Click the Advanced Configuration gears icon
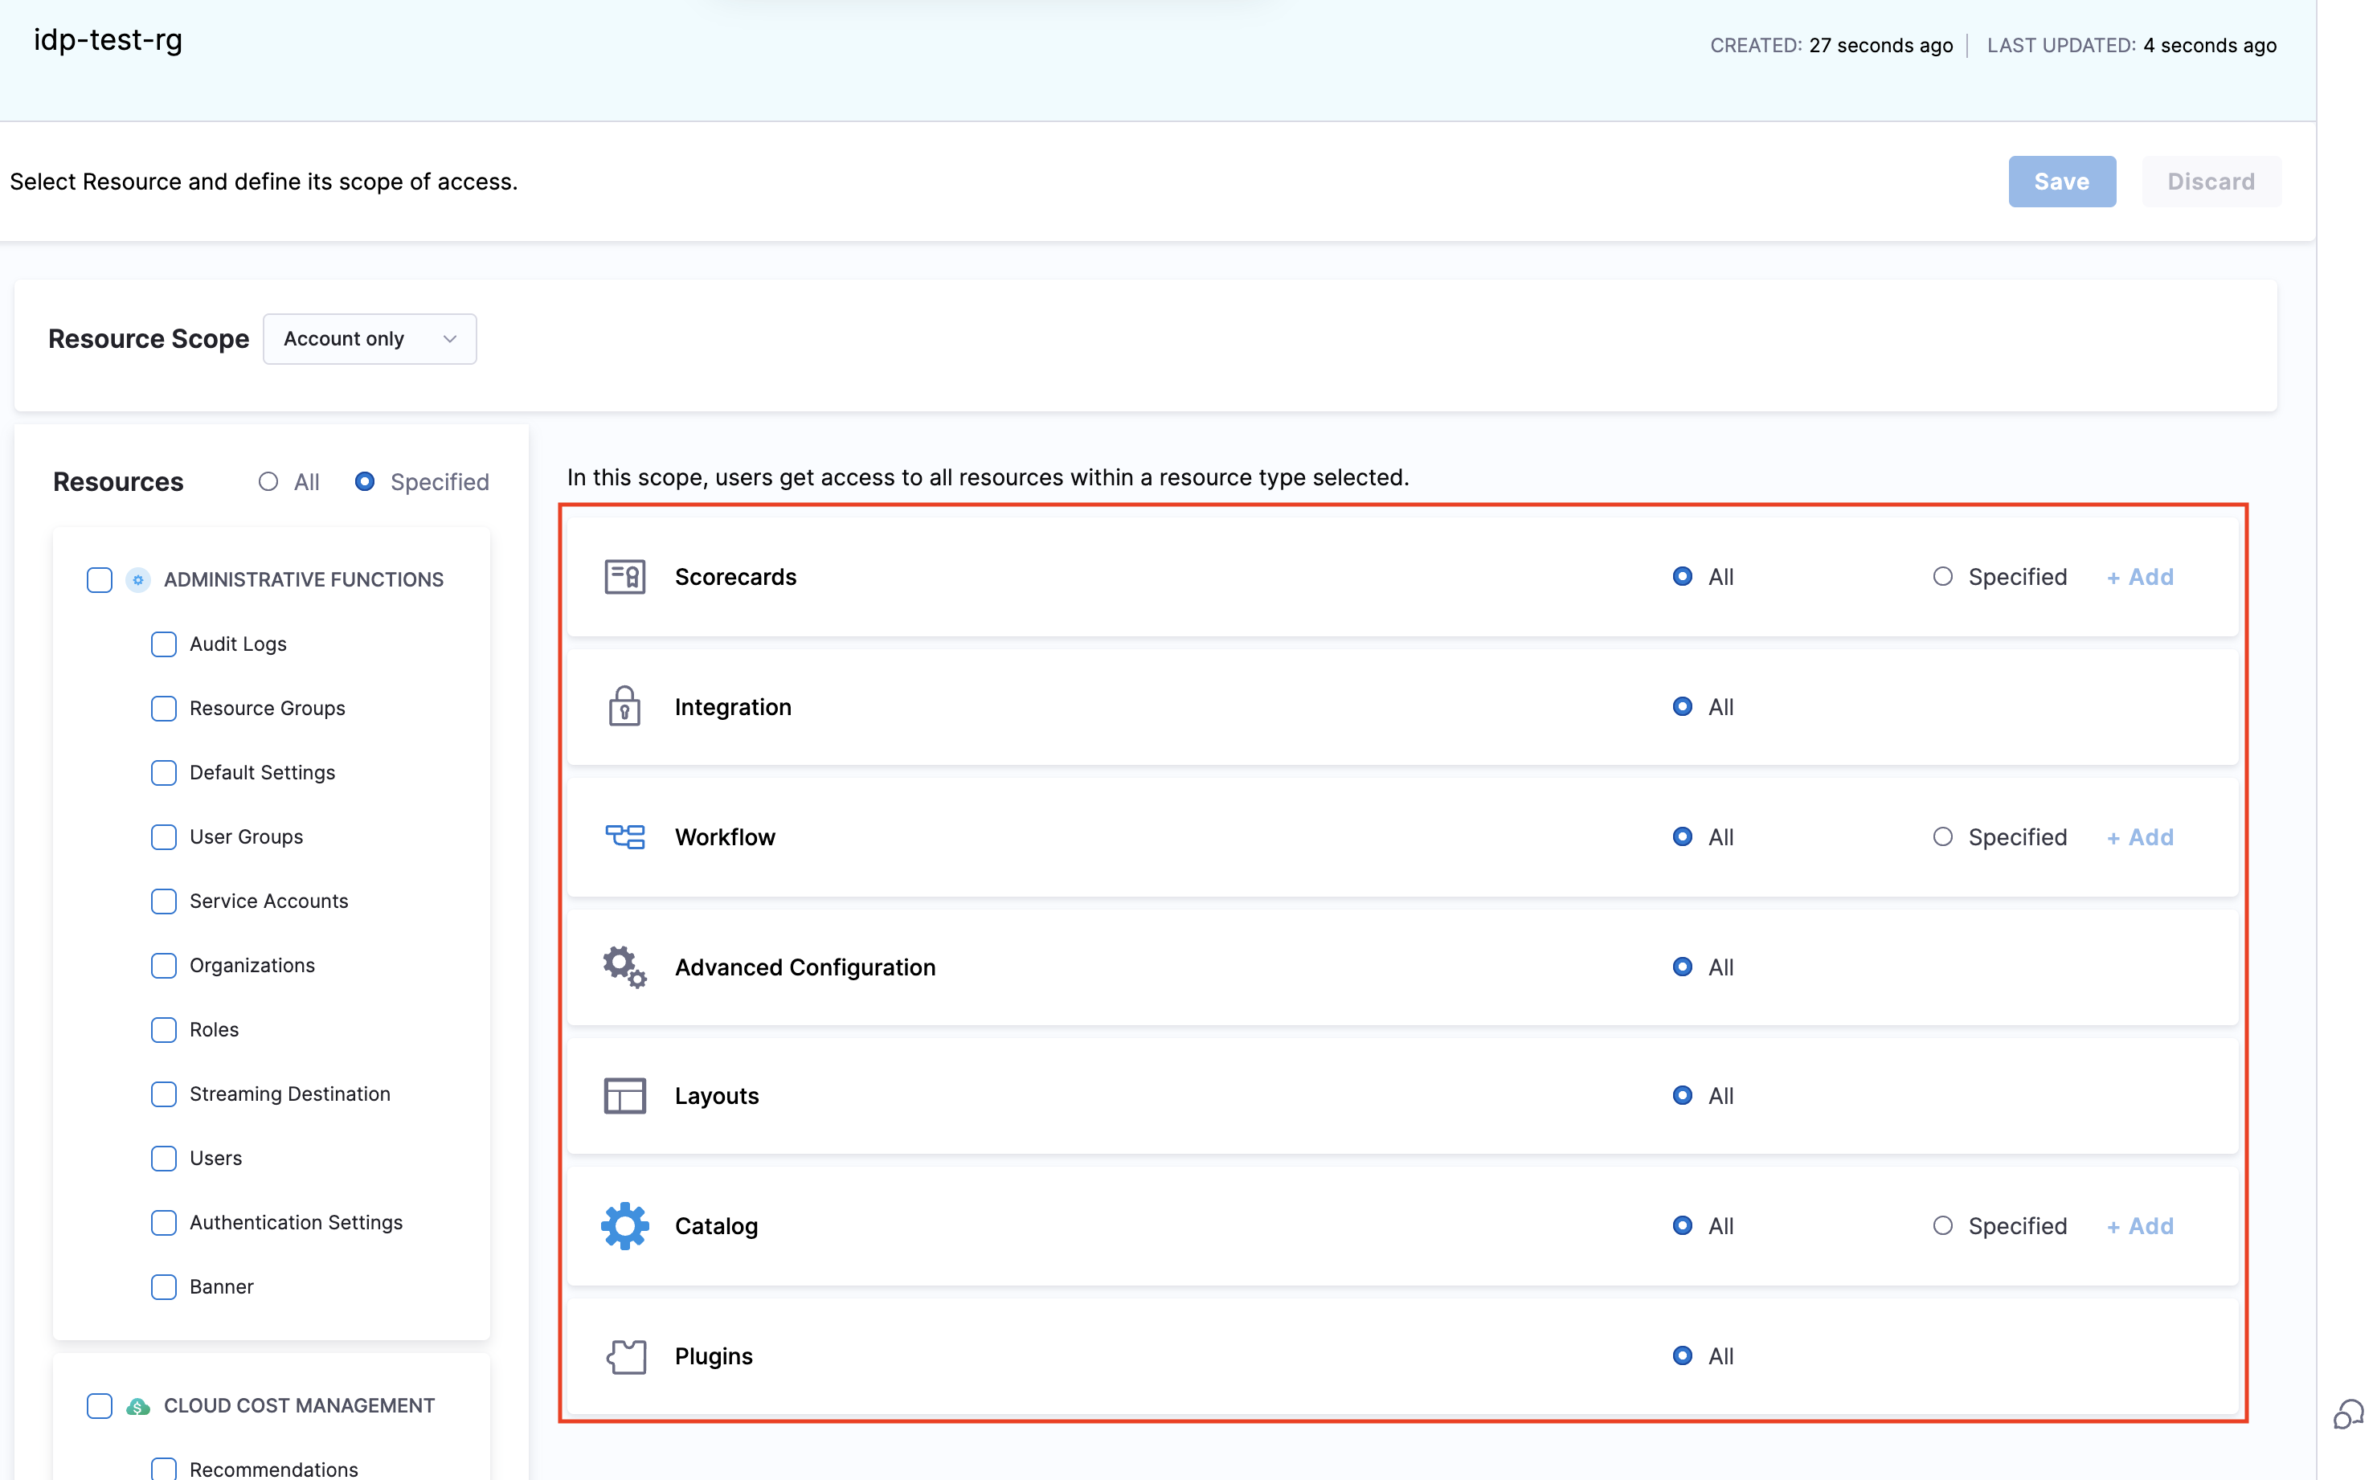Viewport: 2377px width, 1480px height. (624, 967)
